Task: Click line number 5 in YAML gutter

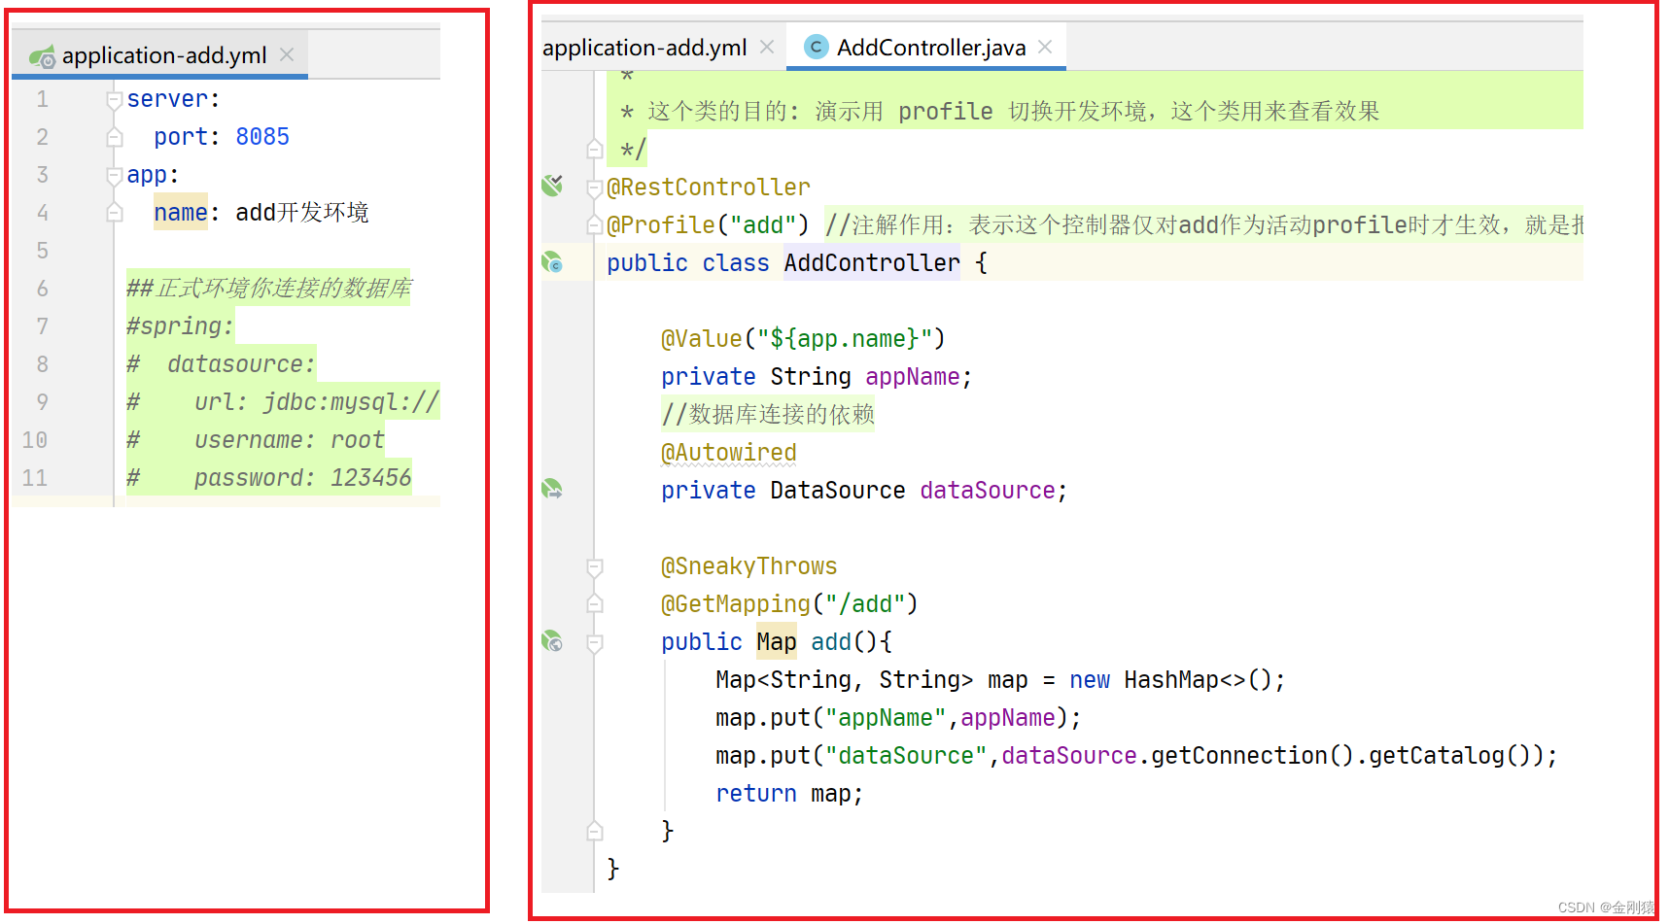Action: coord(42,251)
